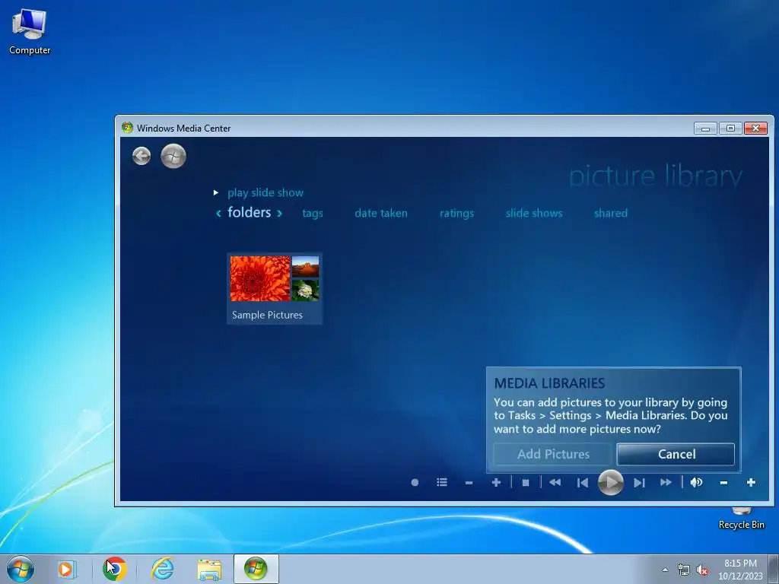Switch to the slide shows view

[x=534, y=213]
